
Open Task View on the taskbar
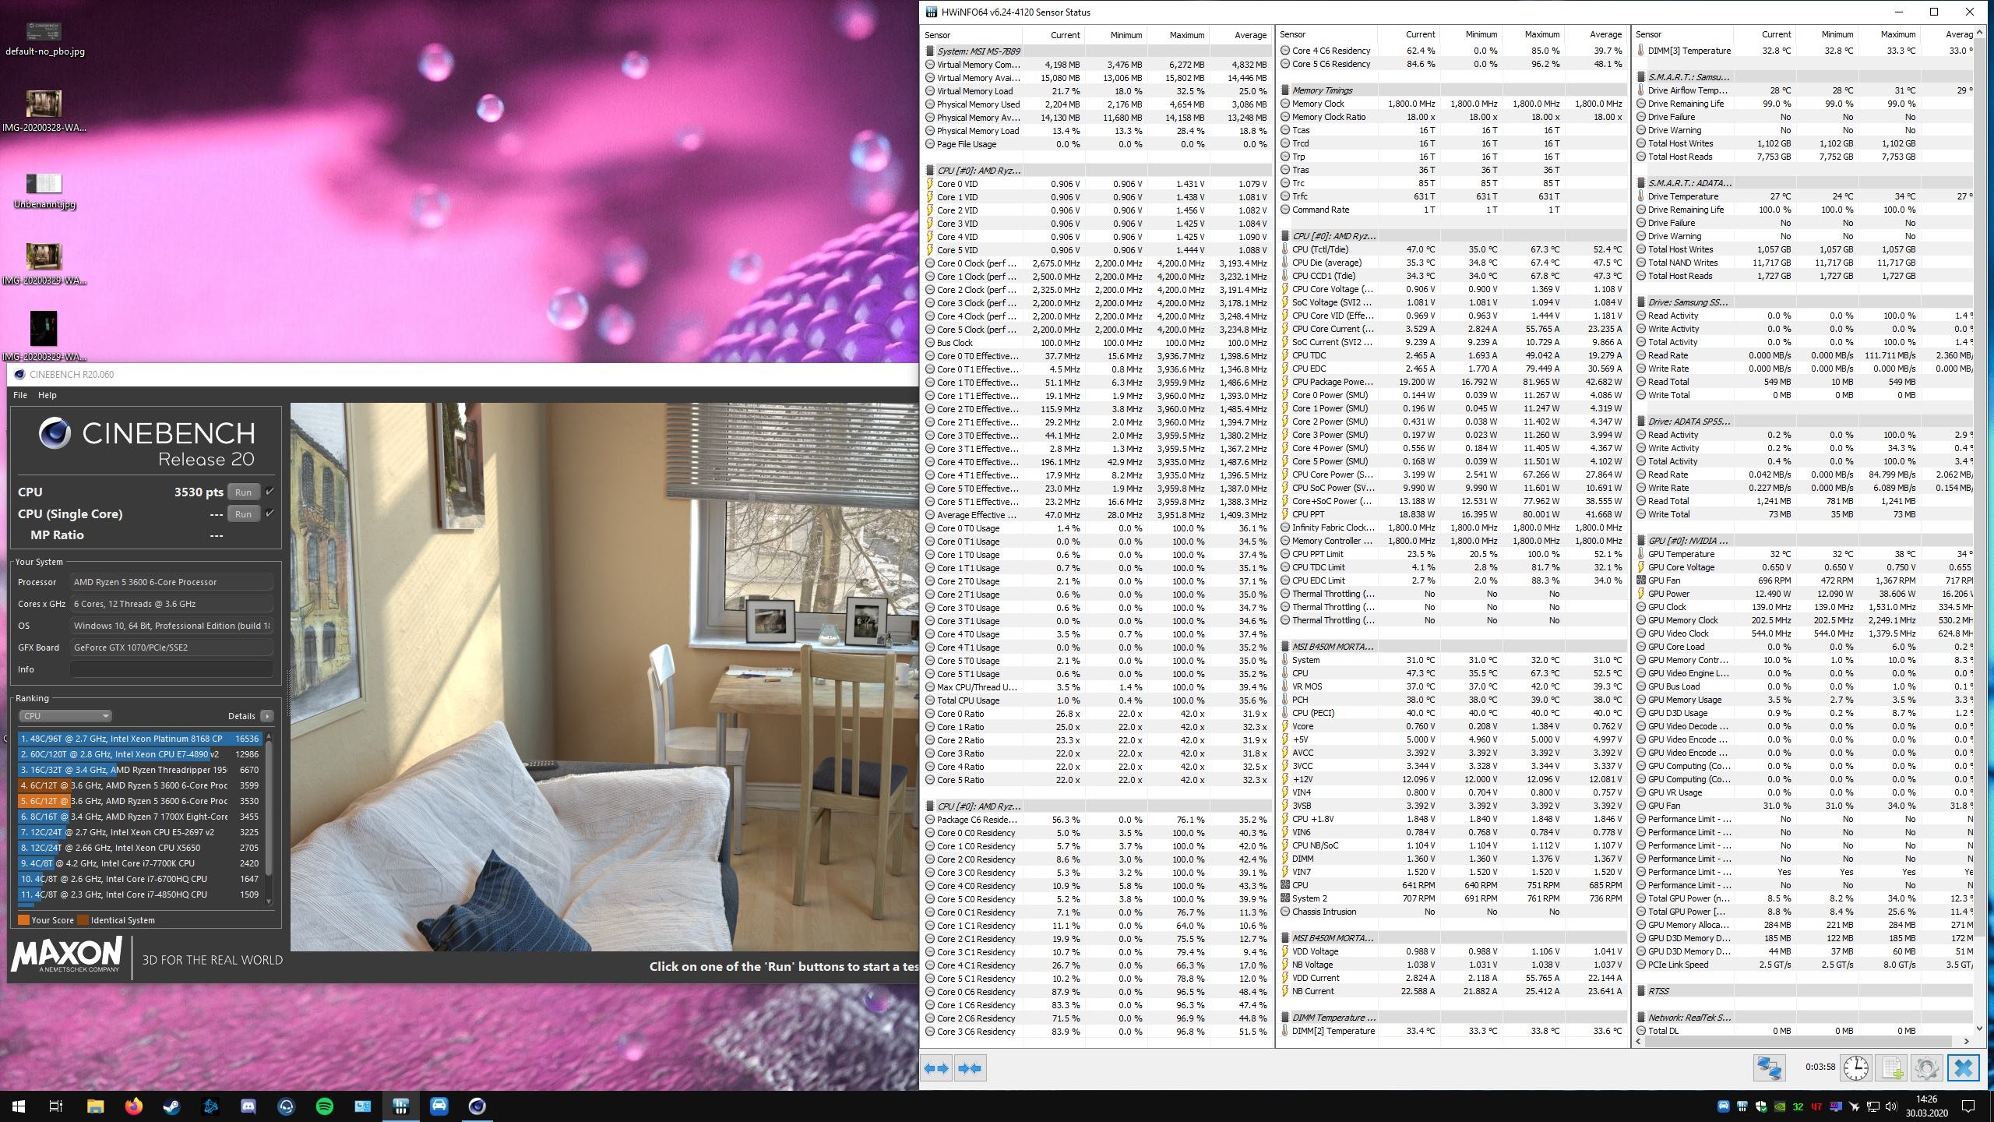tap(56, 1106)
